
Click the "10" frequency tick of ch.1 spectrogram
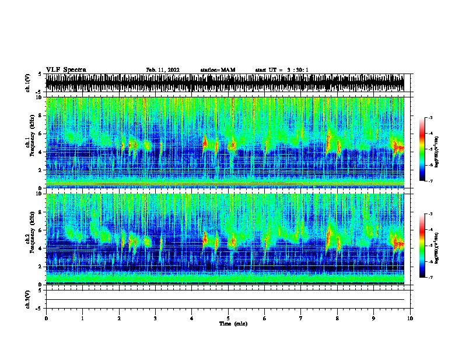[x=40, y=97]
